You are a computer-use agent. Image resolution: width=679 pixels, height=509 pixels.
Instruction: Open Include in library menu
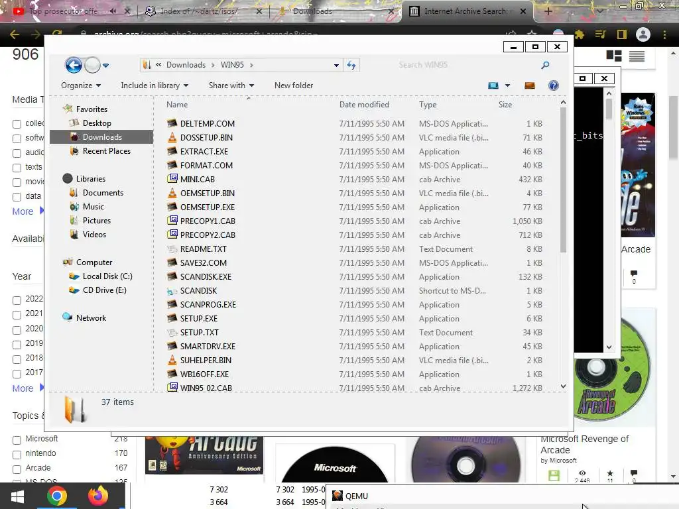[154, 85]
